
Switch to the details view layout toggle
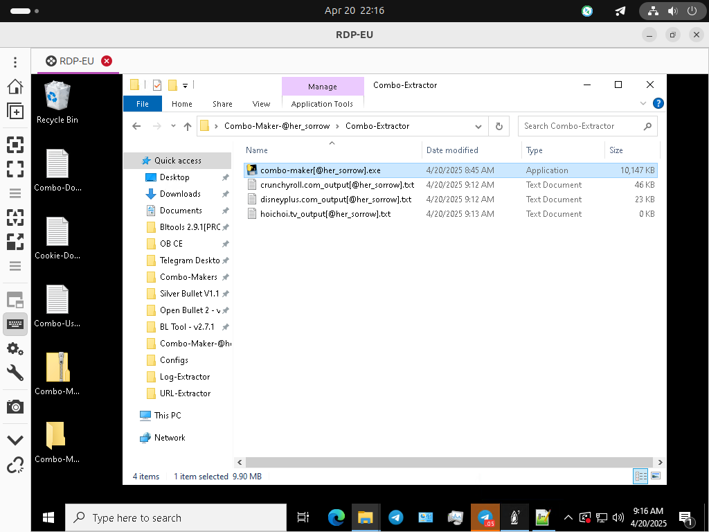click(640, 476)
